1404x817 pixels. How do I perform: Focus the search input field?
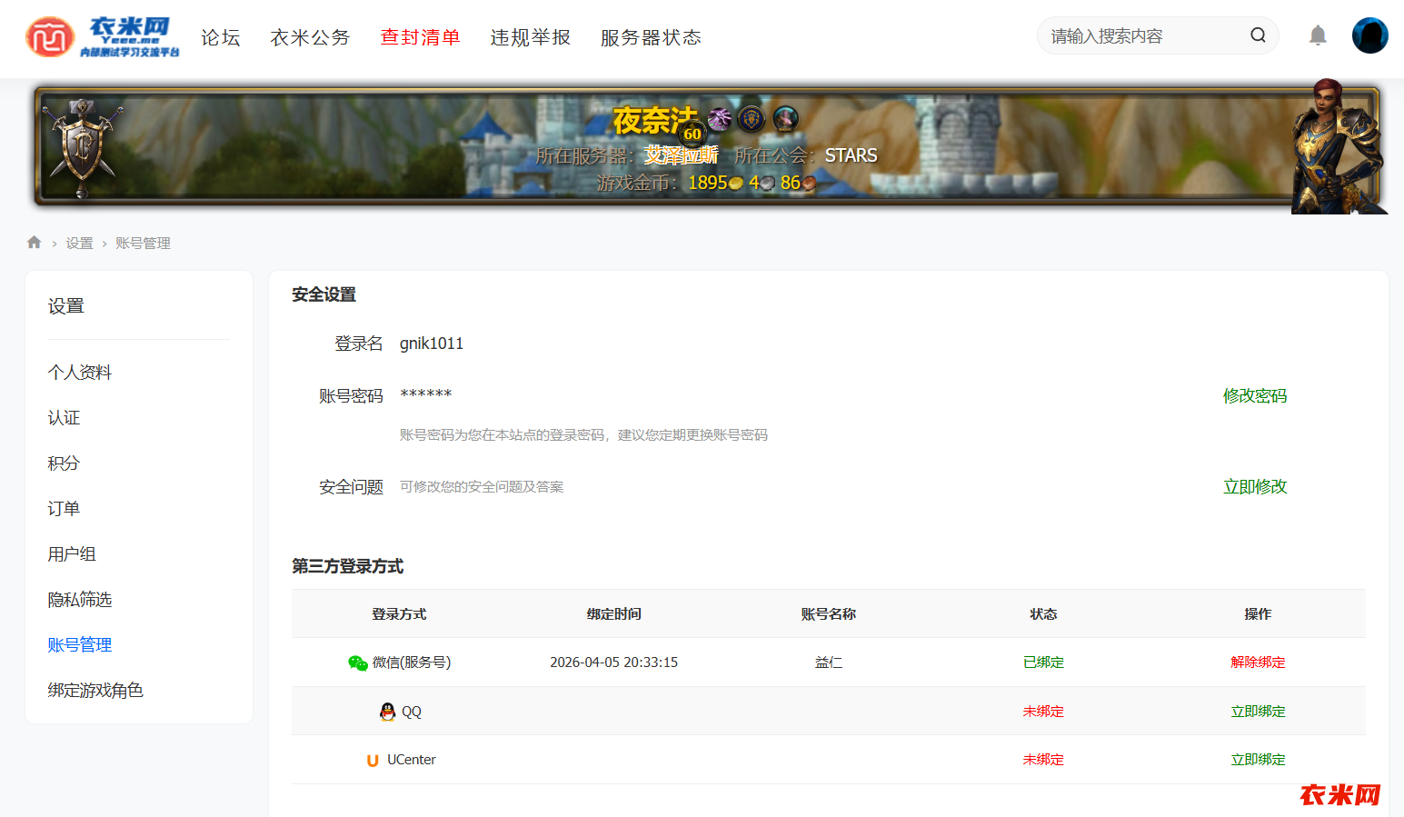point(1145,35)
